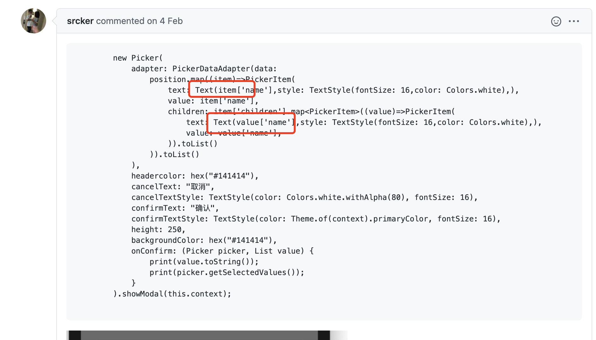Screen dimensions: 596x340
Task: Click the onConfirm callback line
Action: tap(222, 251)
